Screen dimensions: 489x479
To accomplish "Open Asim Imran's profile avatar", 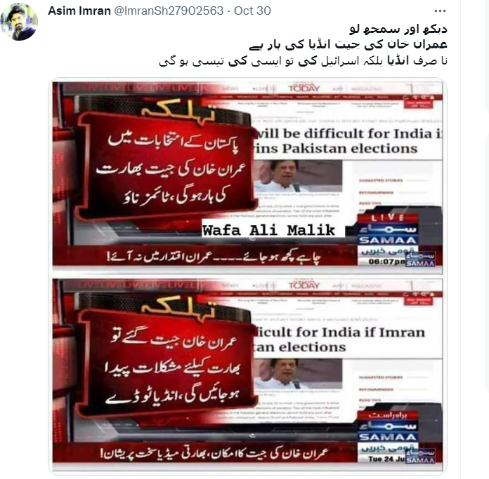I will coord(19,22).
